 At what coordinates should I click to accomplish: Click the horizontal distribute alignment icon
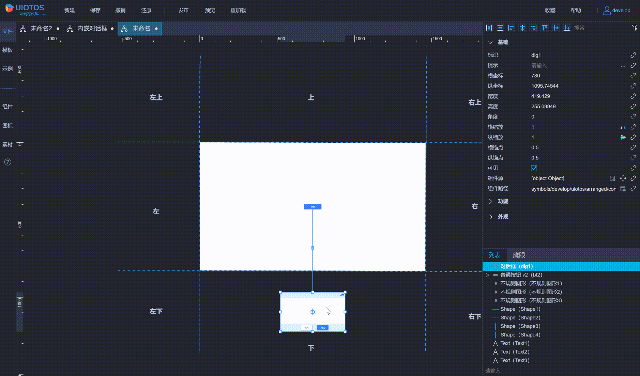[x=489, y=28]
